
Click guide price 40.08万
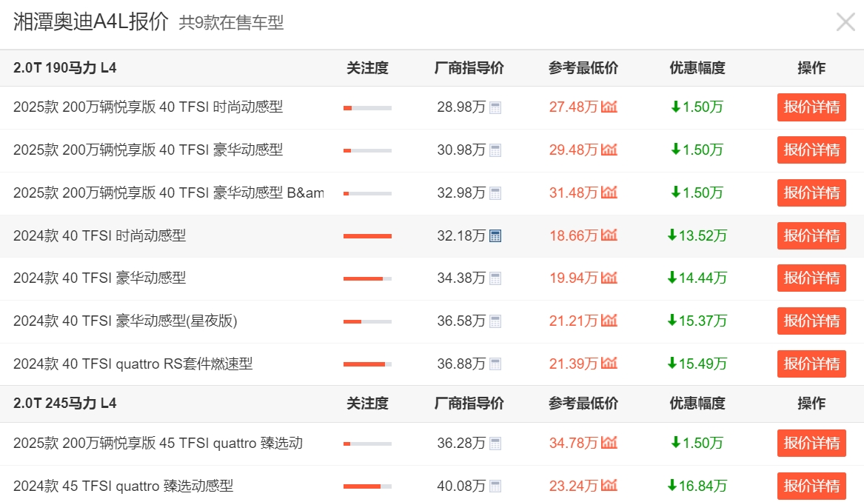click(461, 486)
